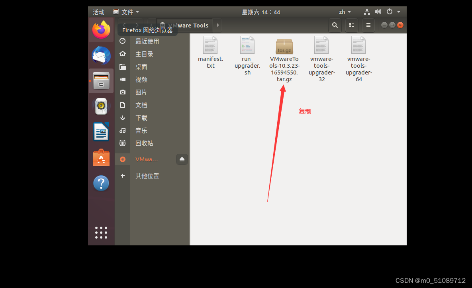The width and height of the screenshot is (472, 288).
Task: Open Ubuntu Software store from dock
Action: pos(101,157)
